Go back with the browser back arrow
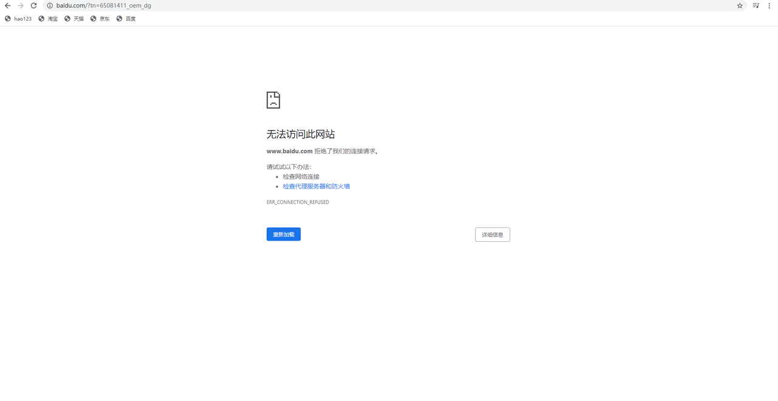The width and height of the screenshot is (778, 401). click(8, 5)
